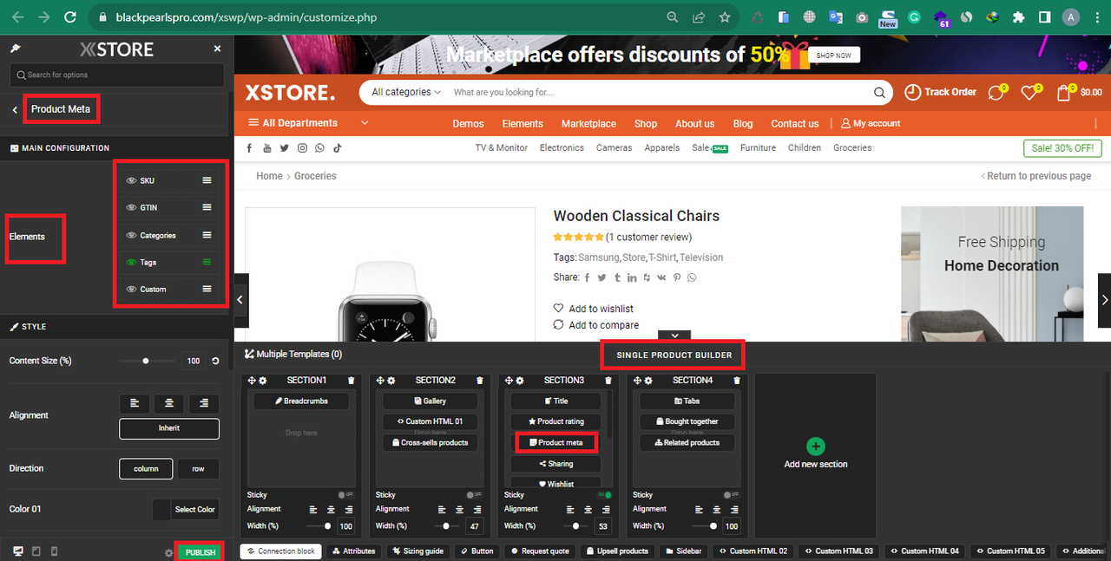Hide the Tags element via eye icon
1111x561 pixels.
point(132,262)
